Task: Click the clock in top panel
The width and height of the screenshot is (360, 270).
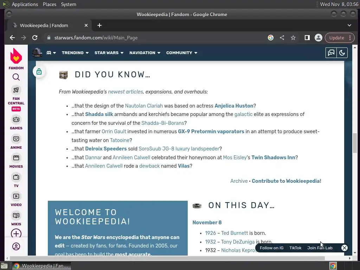Action: click(x=339, y=4)
